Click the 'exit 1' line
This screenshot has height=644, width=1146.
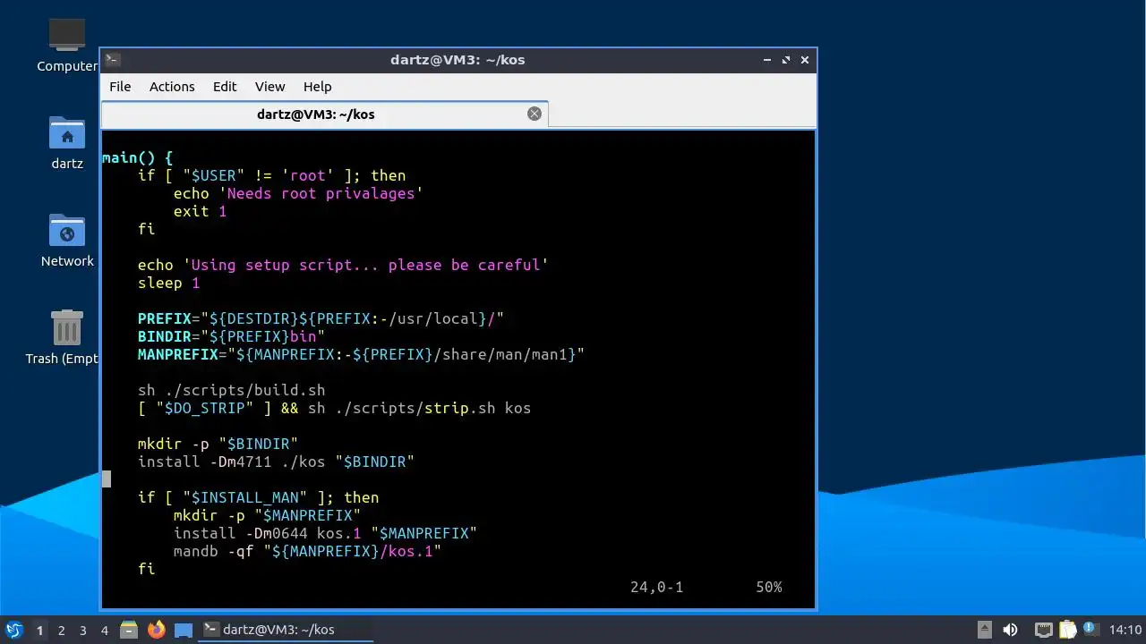click(x=201, y=211)
